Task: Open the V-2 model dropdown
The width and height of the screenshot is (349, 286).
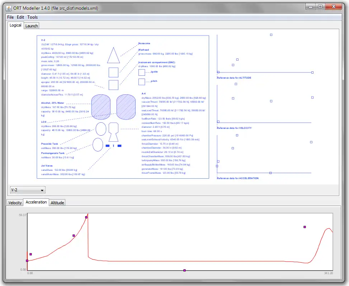Action: [28, 190]
